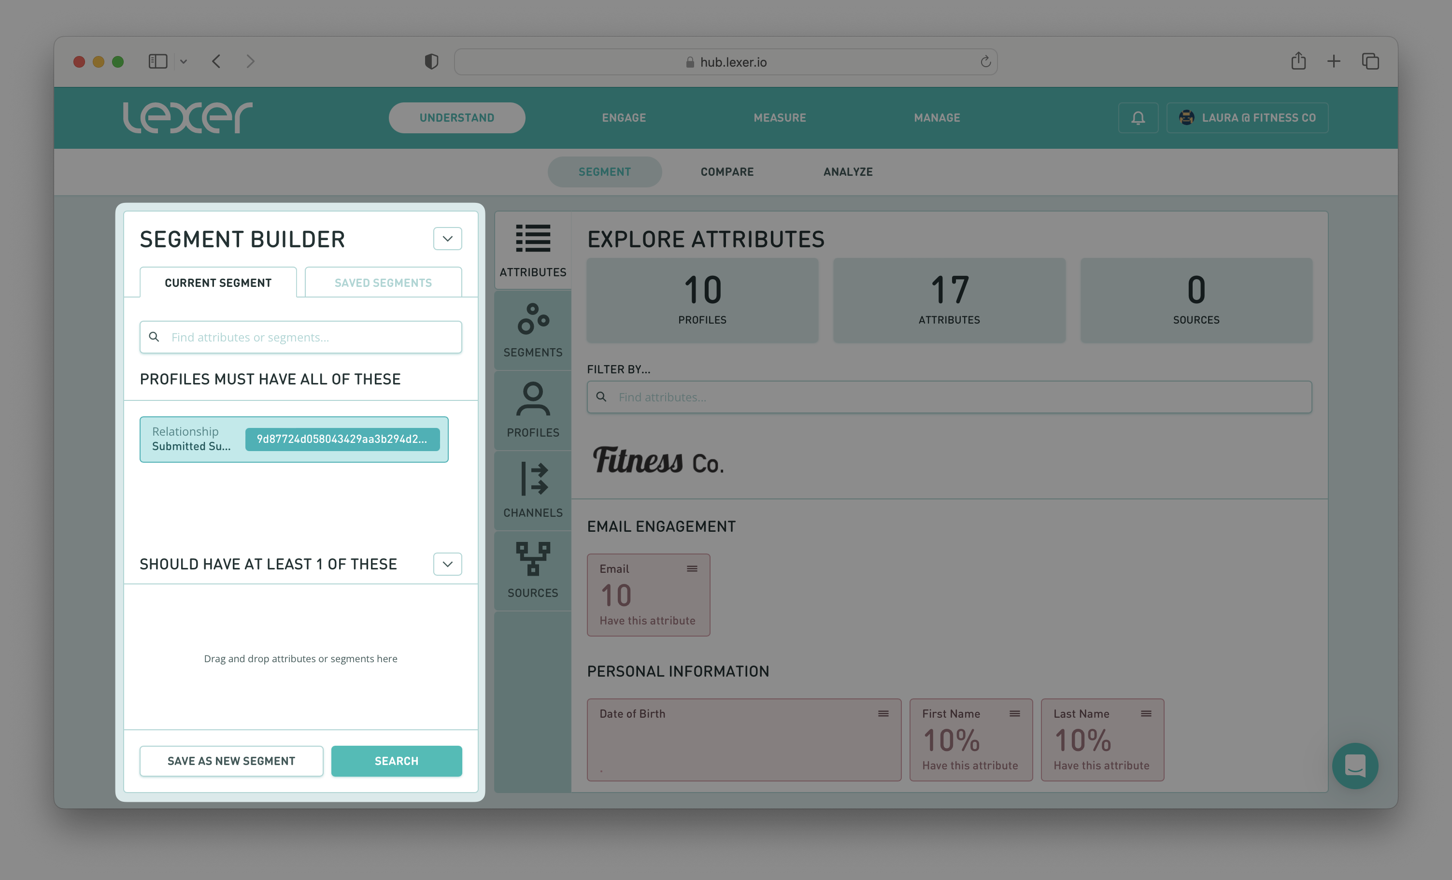Go forward with browser forward arrow
The image size is (1452, 880).
pos(250,61)
